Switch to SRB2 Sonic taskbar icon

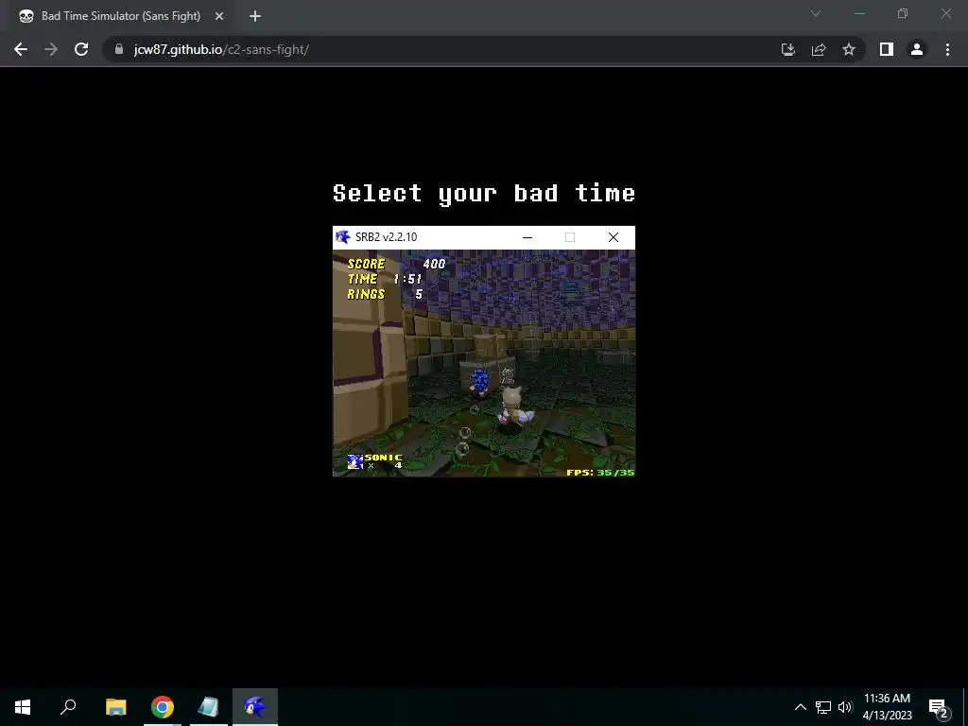coord(255,707)
